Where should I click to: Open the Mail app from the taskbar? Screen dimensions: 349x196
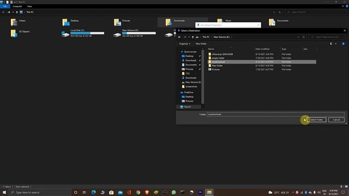(x=120, y=192)
